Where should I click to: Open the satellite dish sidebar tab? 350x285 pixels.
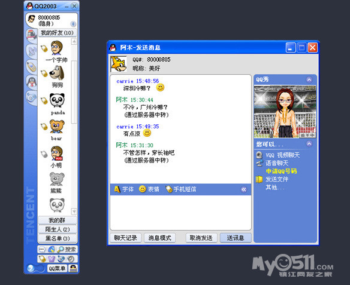pos(32,51)
